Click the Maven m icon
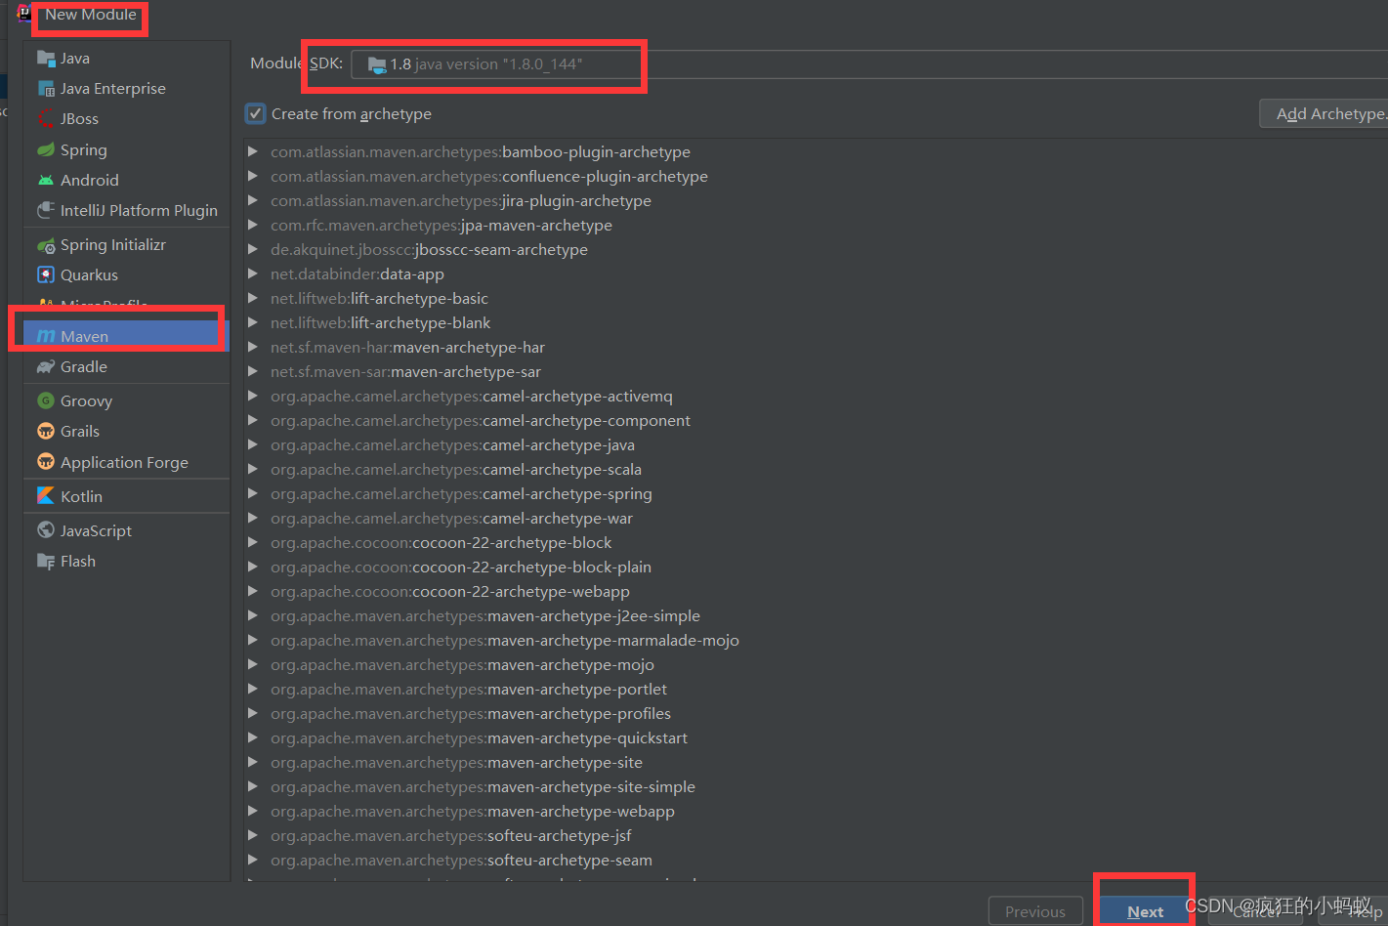Viewport: 1388px width, 926px height. tap(46, 337)
